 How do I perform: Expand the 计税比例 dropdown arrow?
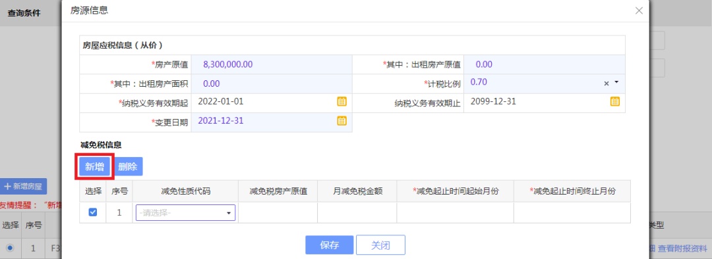616,83
